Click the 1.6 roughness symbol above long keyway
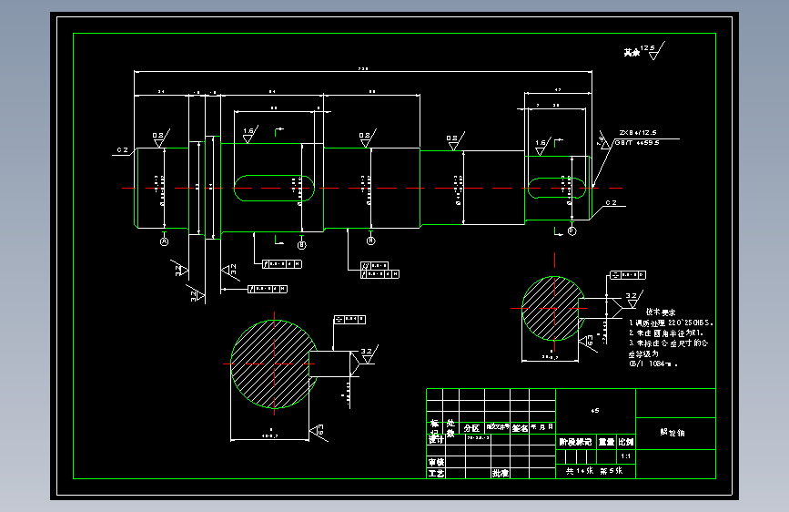Image resolution: width=789 pixels, height=512 pixels. point(249,134)
